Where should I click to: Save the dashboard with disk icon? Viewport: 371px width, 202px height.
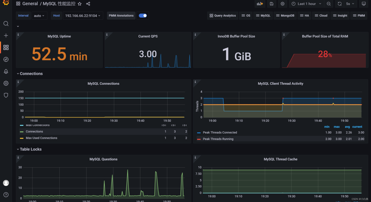(272, 4)
